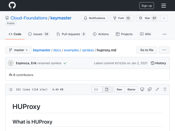Click the Public repository label

click(11, 23)
